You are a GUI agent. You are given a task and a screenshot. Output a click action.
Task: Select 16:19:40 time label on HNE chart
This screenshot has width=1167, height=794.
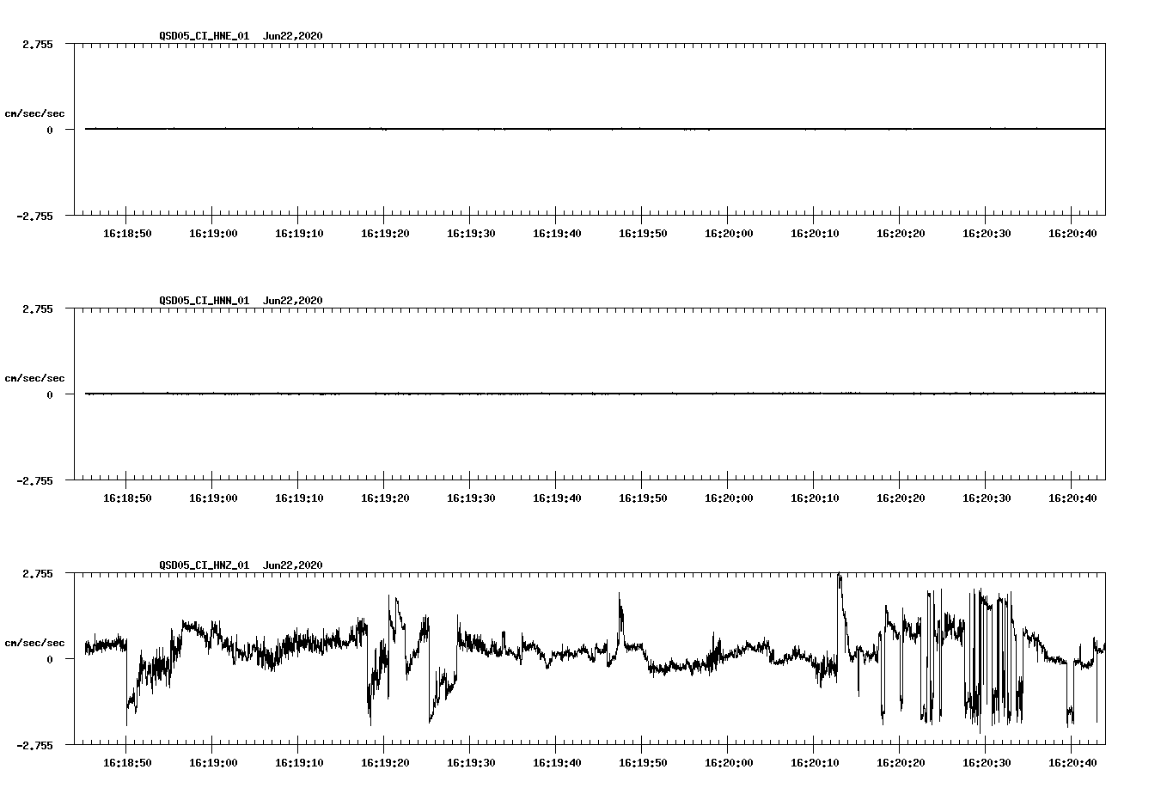tap(557, 233)
